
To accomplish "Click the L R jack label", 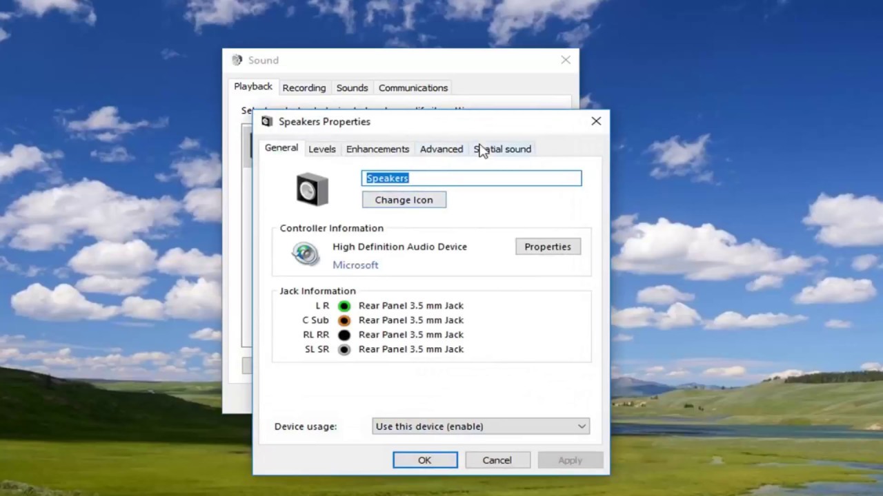I will coord(322,306).
